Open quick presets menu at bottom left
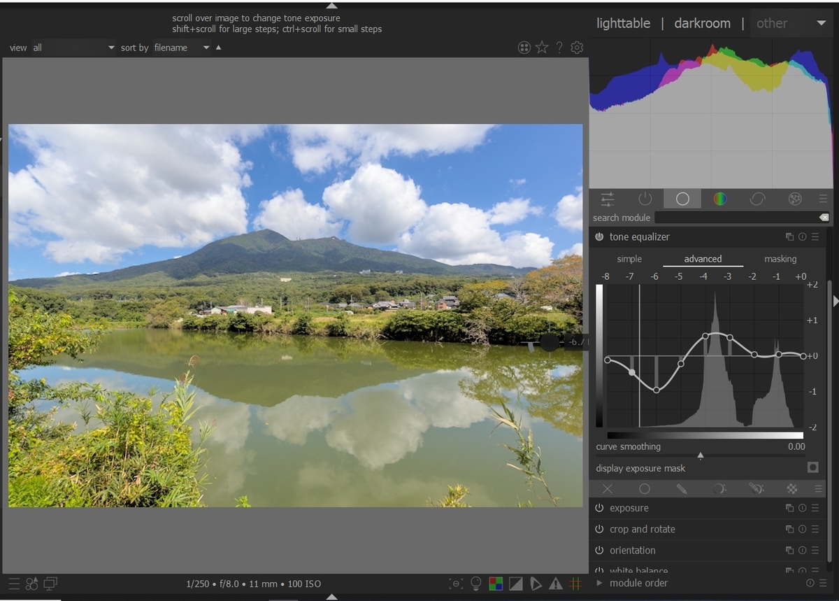This screenshot has height=601, width=839. (x=14, y=584)
